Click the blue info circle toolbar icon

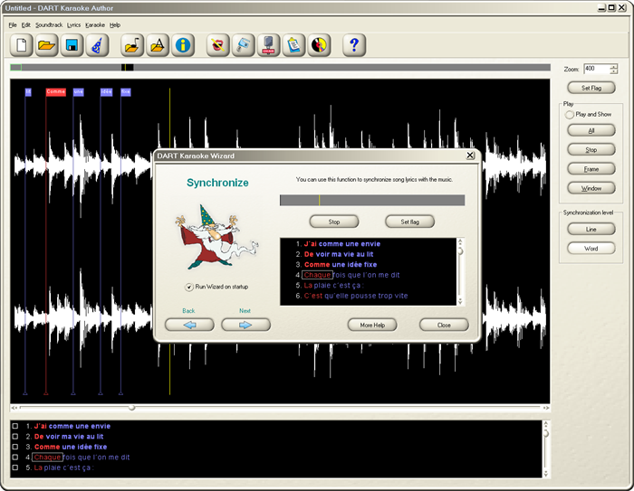183,44
